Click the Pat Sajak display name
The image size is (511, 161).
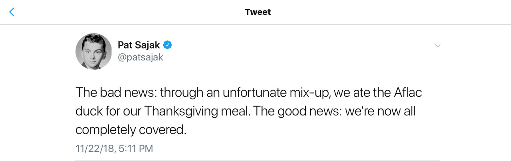click(x=139, y=45)
